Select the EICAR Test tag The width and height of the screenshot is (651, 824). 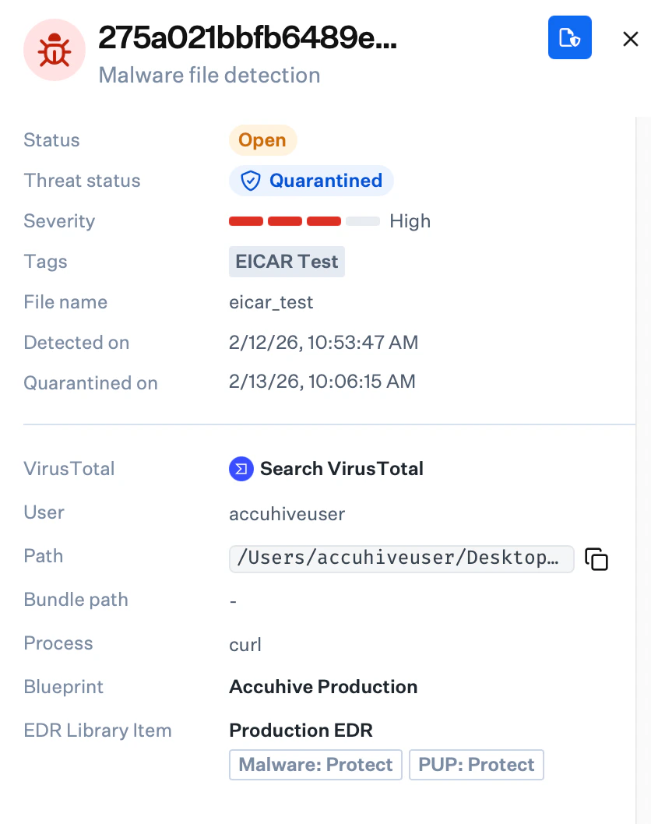pos(287,262)
